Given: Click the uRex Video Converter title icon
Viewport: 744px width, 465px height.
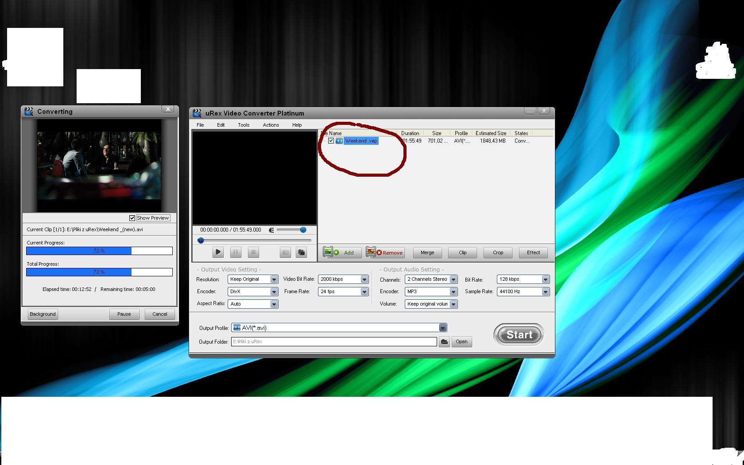Looking at the screenshot, I should click(198, 113).
